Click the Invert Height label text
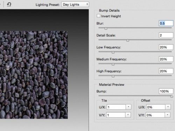Screen dimensions: 175x131 click(x=111, y=16)
